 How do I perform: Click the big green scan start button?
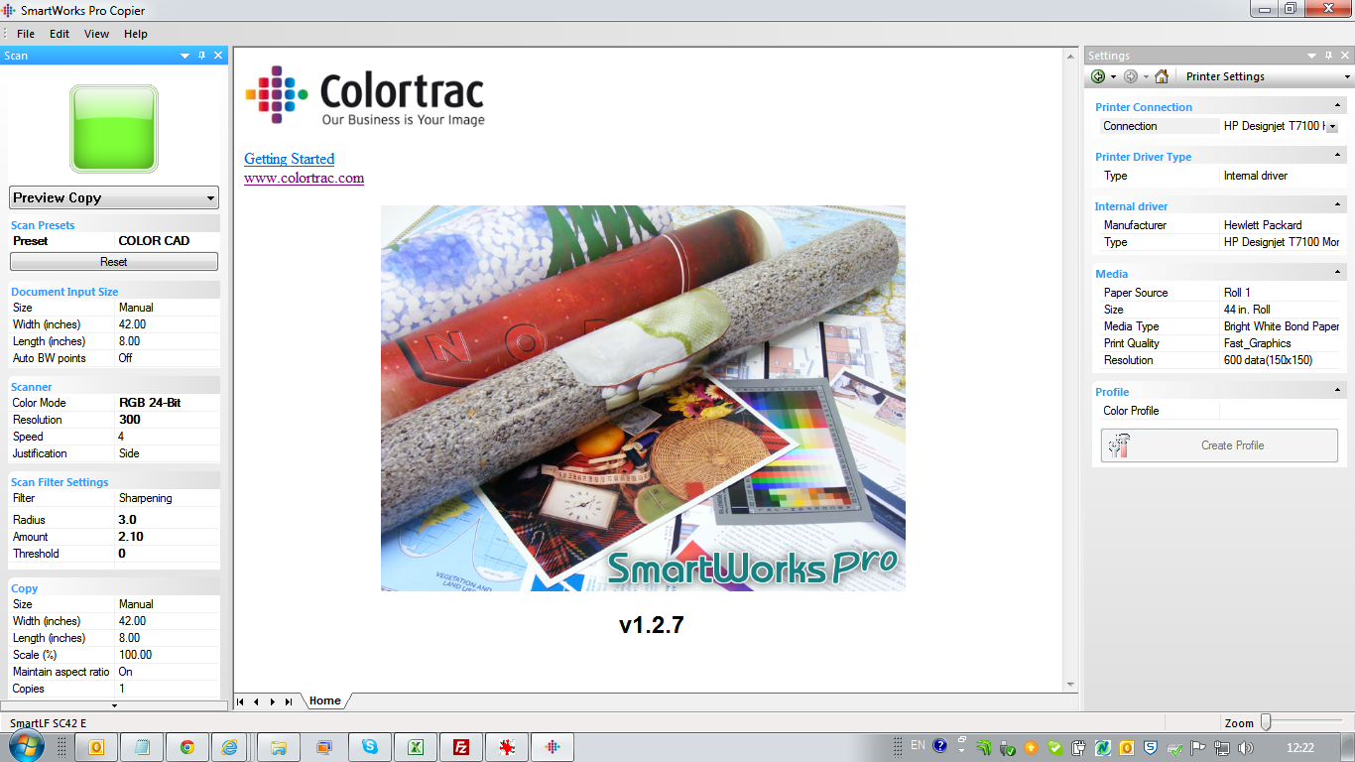(x=113, y=128)
